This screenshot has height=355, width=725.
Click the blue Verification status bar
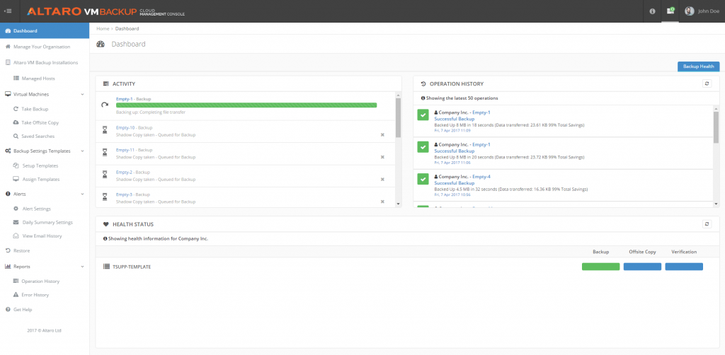[683, 267]
